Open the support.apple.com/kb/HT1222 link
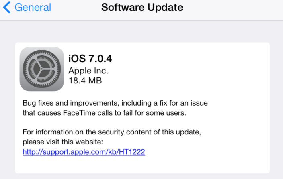This screenshot has height=179, width=283. tap(84, 152)
